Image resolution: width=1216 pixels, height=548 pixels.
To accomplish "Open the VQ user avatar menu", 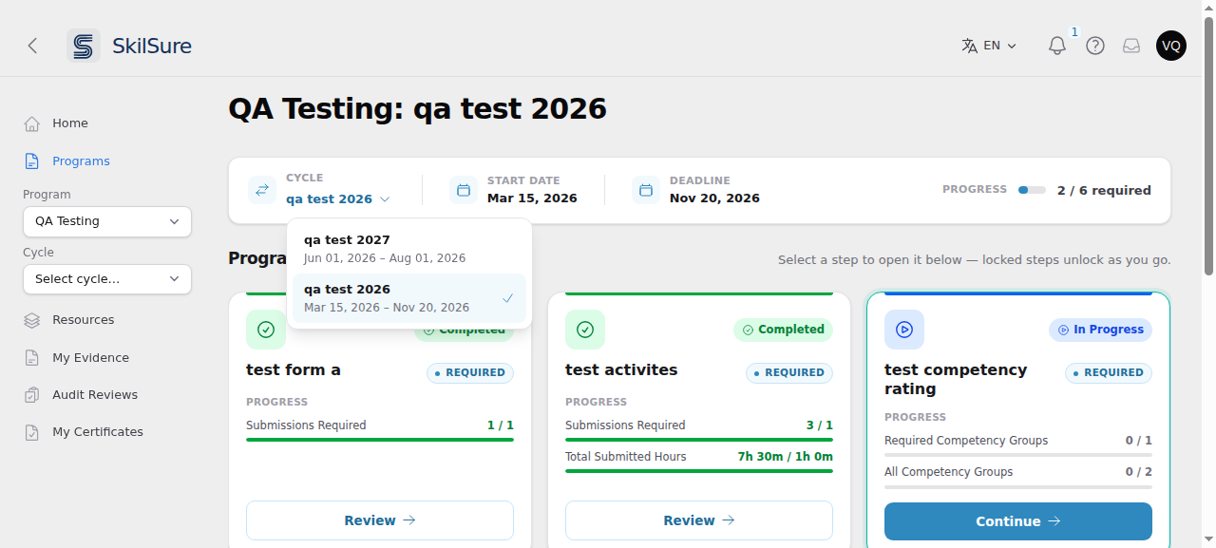I will [x=1171, y=46].
